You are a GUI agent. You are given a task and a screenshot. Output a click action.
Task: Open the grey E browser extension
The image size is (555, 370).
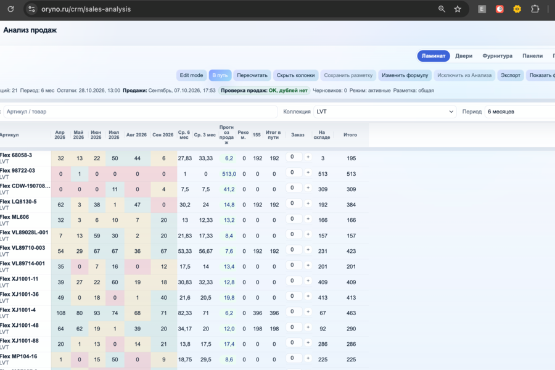482,9
